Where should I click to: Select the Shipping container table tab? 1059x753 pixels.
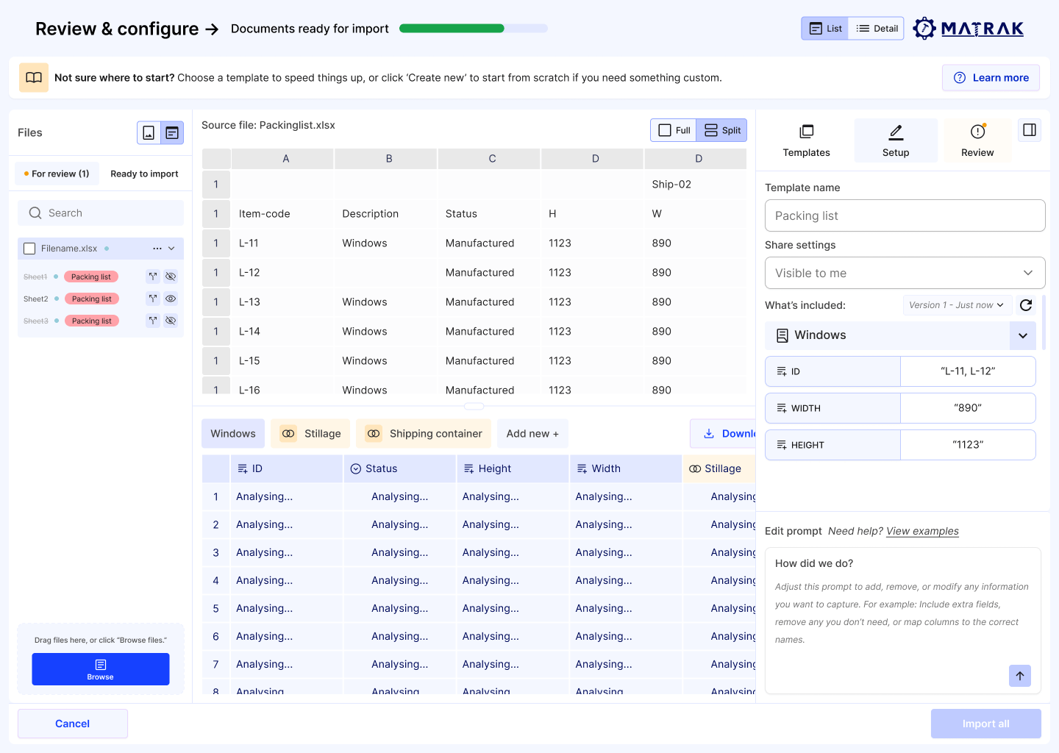coord(424,434)
